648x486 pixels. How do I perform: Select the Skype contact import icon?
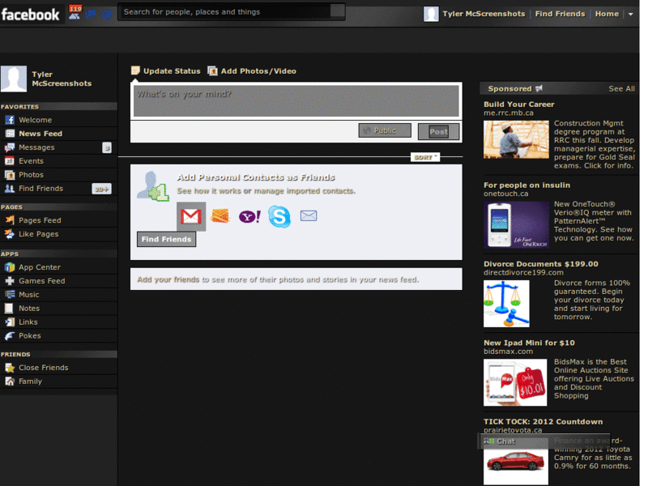tap(279, 216)
